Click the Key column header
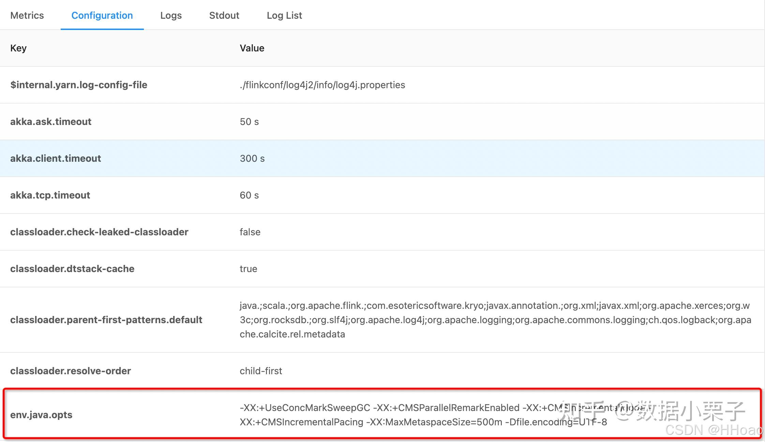 click(x=18, y=48)
